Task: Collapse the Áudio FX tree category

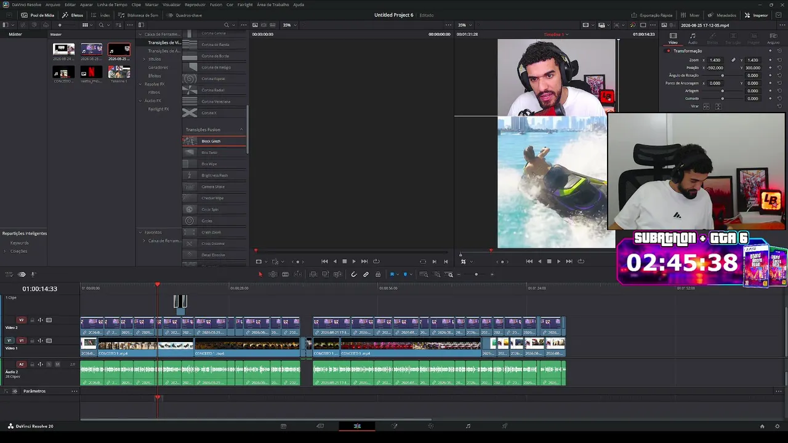Action: (x=140, y=101)
